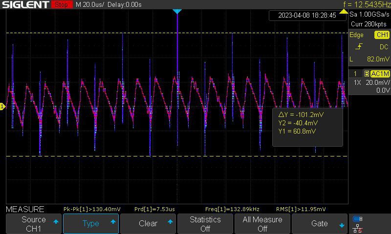Click the lower Y2 cursor line
Image resolution: width=391 pixels, height=234 pixels.
coord(177,156)
